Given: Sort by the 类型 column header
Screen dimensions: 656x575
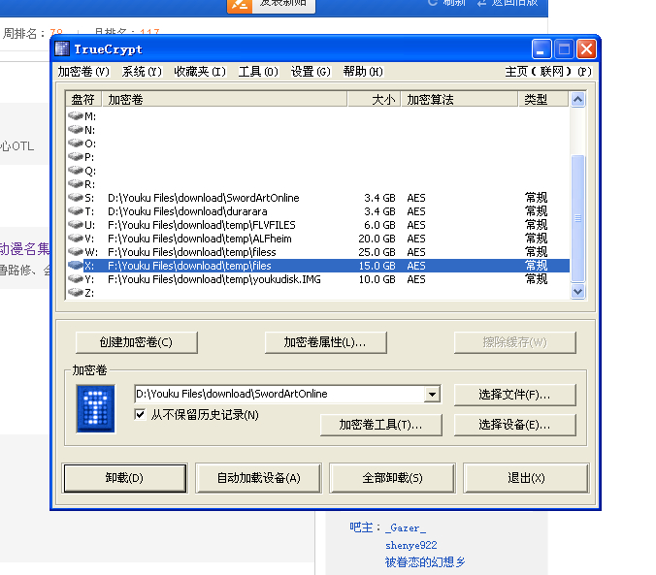Looking at the screenshot, I should [543, 100].
